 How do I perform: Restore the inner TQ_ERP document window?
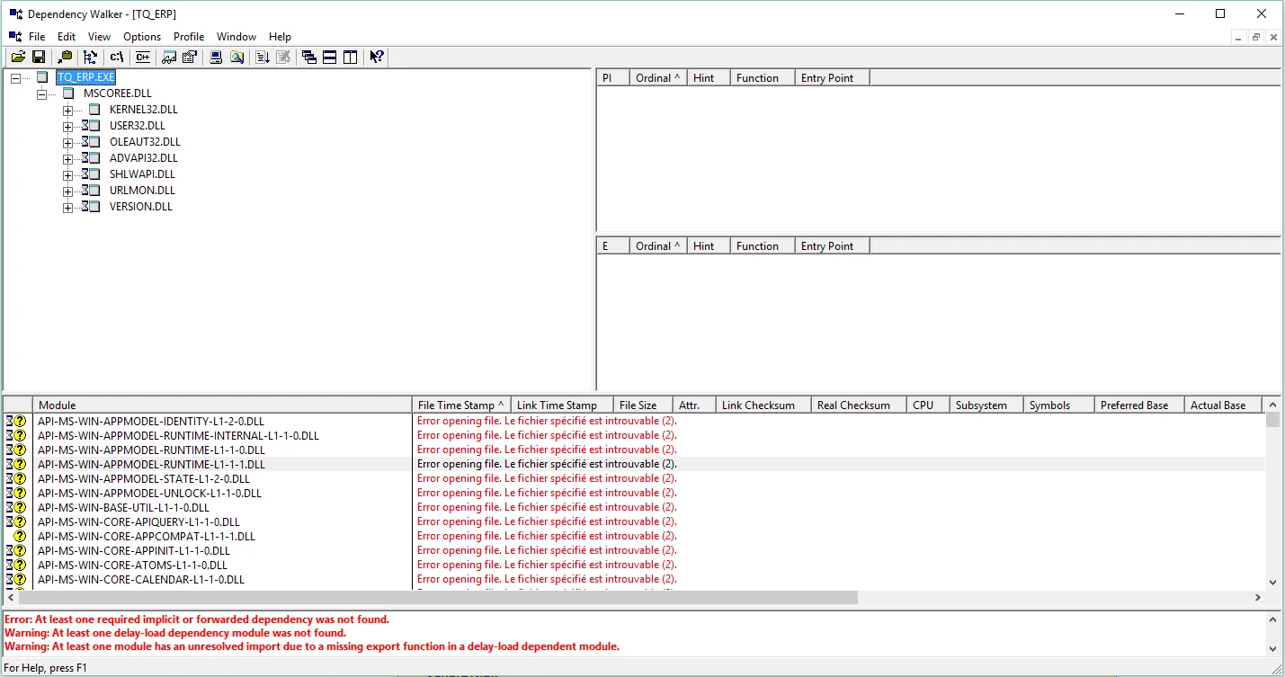coord(1256,37)
